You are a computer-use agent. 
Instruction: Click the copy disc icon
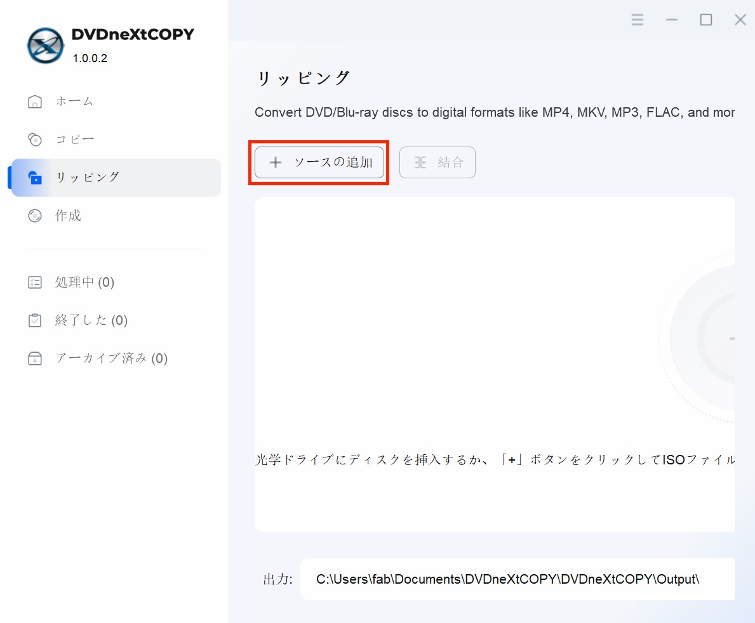[x=35, y=140]
